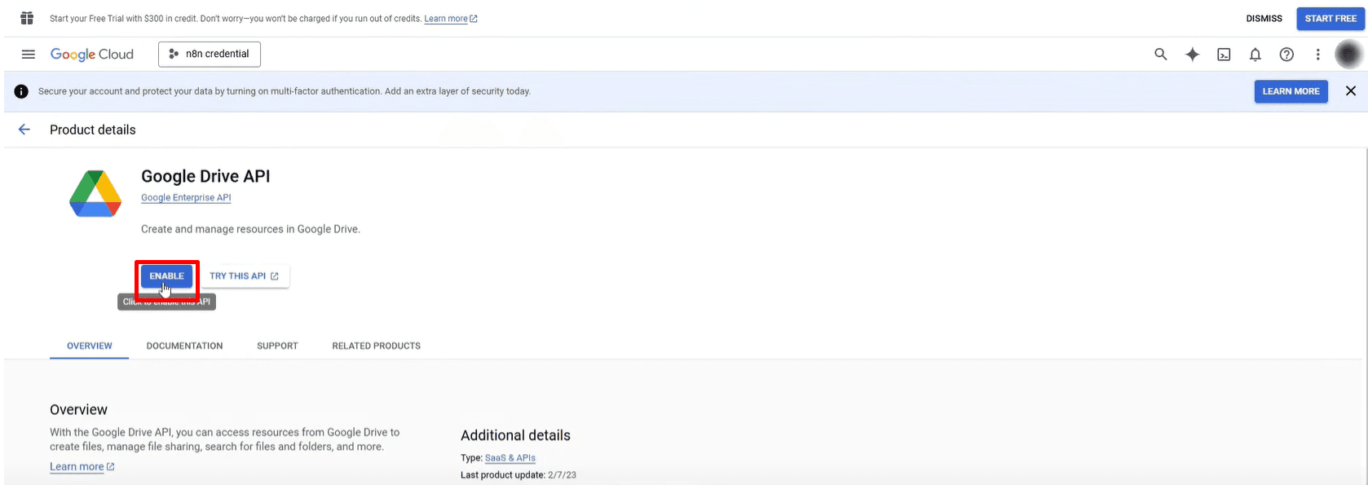The width and height of the screenshot is (1368, 485).
Task: Open the n8n credential project picker
Action: (x=210, y=54)
